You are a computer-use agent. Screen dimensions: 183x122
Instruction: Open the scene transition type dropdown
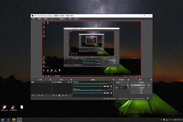(122, 83)
